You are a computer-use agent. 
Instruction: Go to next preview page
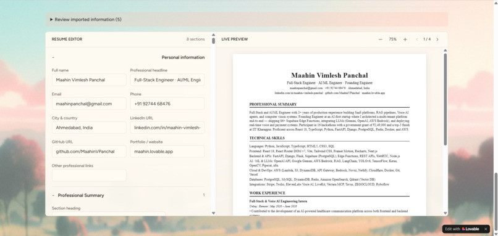click(x=437, y=39)
